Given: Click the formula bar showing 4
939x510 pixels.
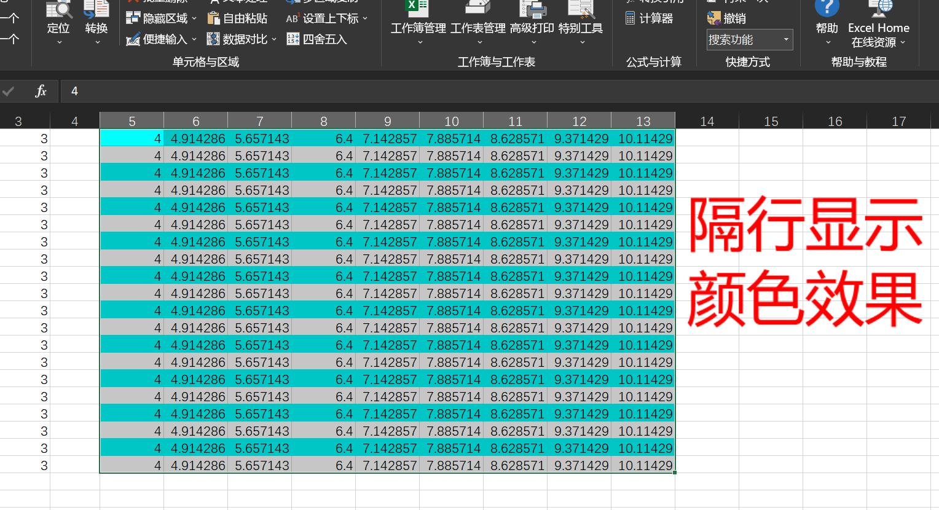Looking at the screenshot, I should [x=499, y=91].
